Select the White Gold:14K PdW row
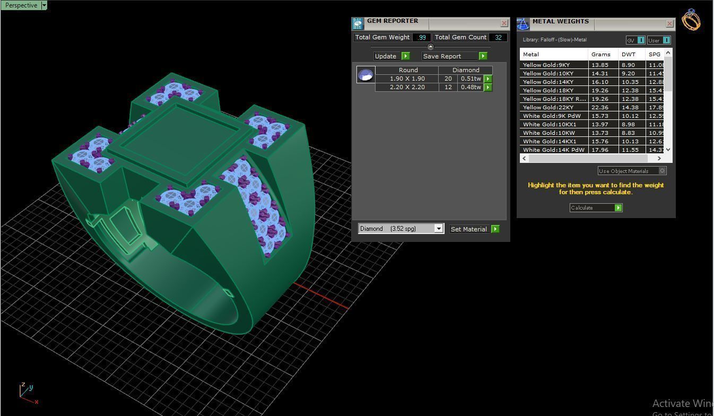 coord(591,150)
